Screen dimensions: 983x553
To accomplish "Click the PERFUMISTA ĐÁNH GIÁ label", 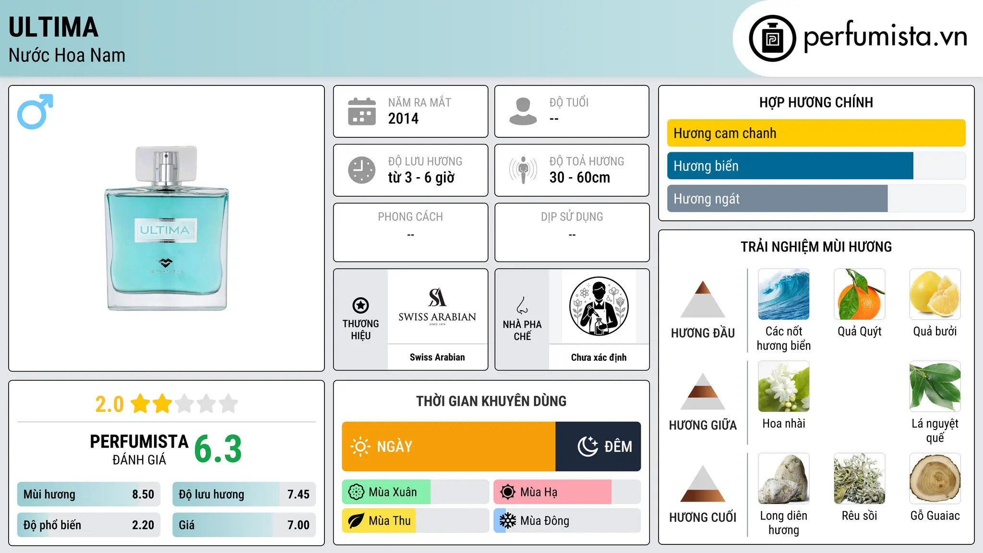I will [x=139, y=449].
